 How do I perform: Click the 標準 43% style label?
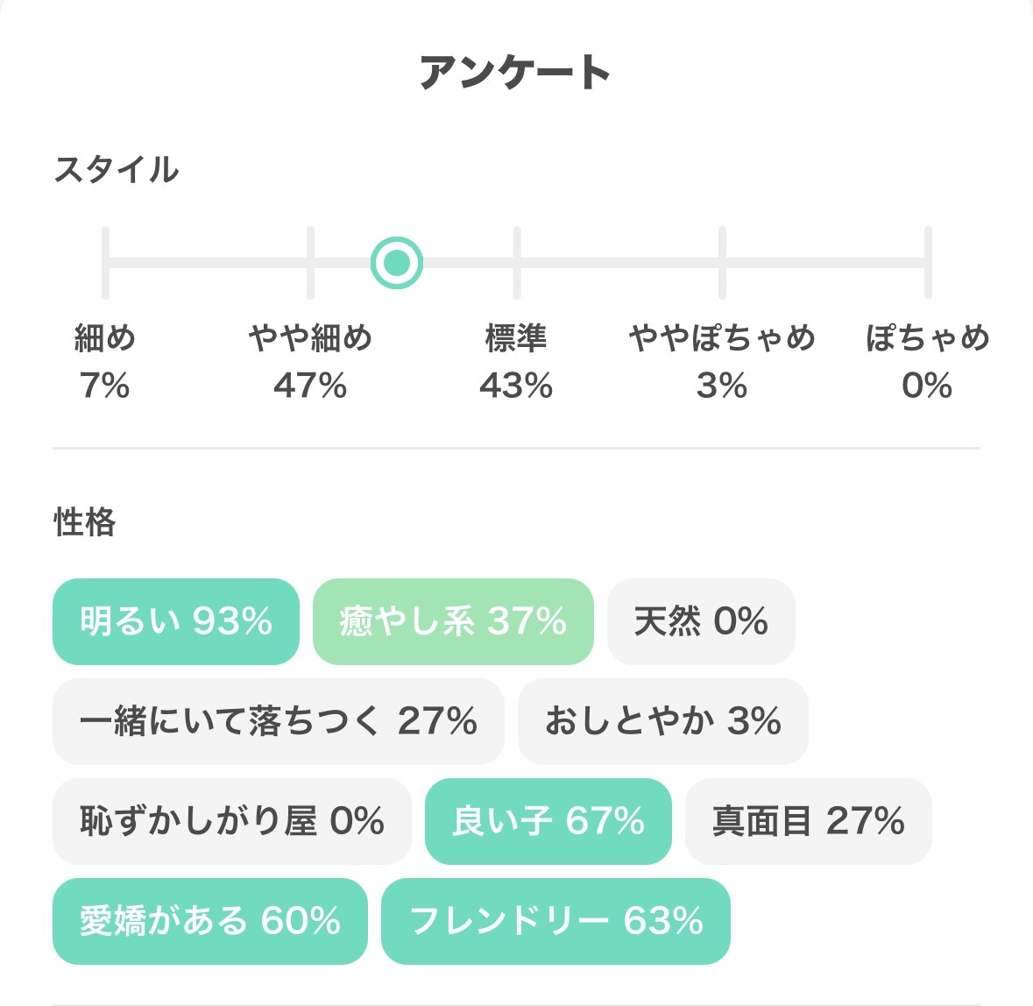pyautogui.click(x=516, y=361)
